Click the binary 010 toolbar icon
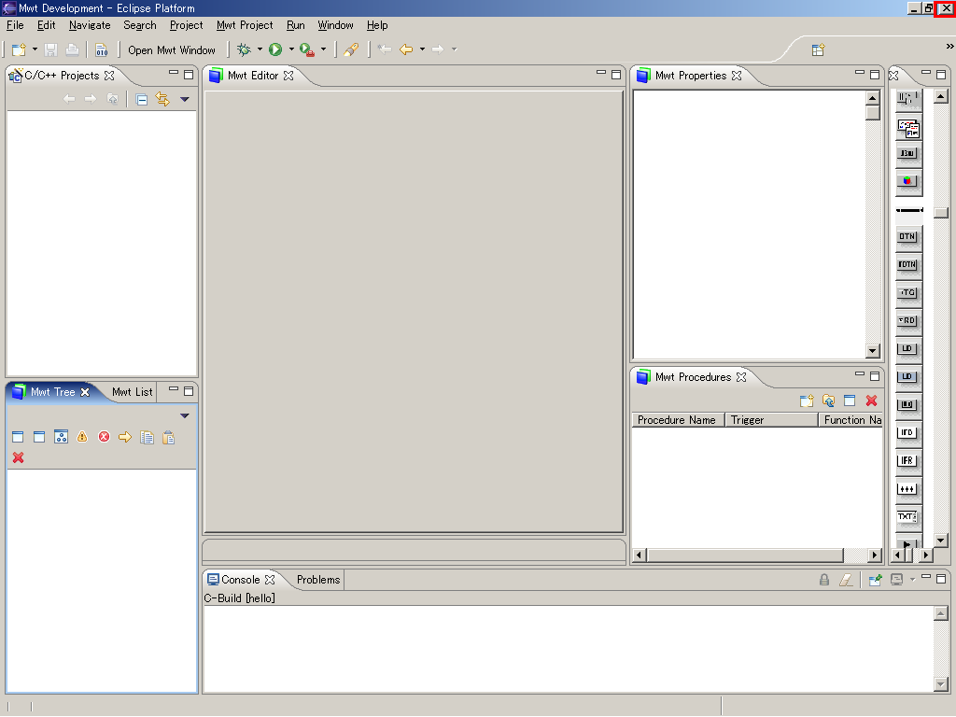Image resolution: width=956 pixels, height=717 pixels. coord(101,50)
